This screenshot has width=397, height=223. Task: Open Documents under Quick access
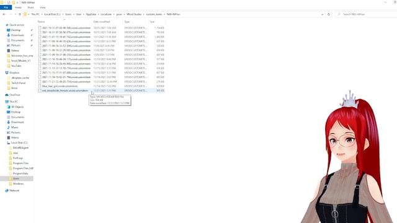(x=18, y=40)
